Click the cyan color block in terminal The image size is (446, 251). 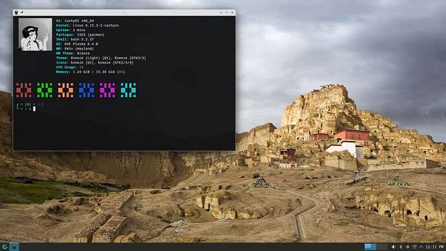pyautogui.click(x=128, y=90)
